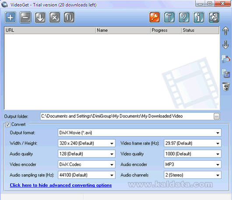Minimize the VideoGet window
The image size is (232, 200).
point(200,4)
